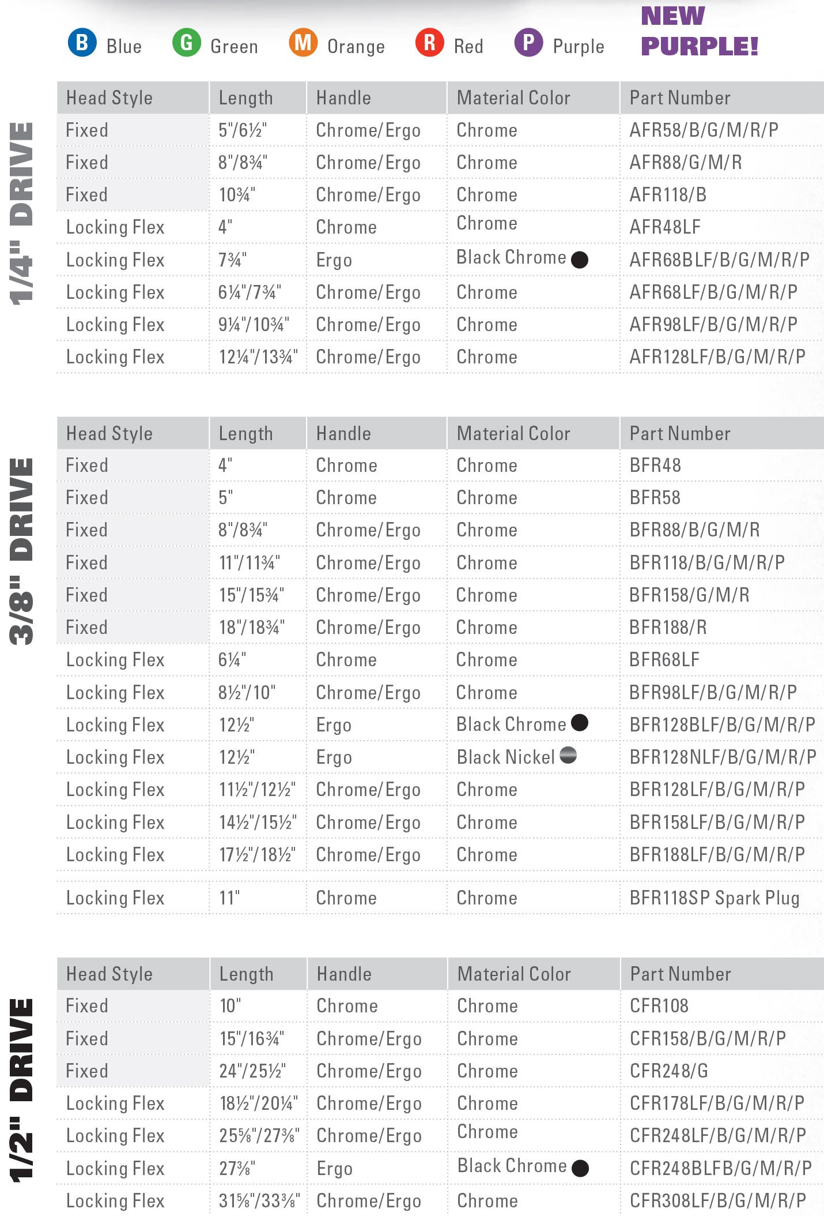Click part number AFR118/B
The height and width of the screenshot is (1216, 824).
[x=667, y=195]
